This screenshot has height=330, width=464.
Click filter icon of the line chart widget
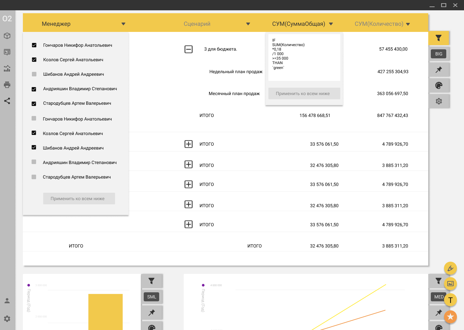click(x=439, y=281)
